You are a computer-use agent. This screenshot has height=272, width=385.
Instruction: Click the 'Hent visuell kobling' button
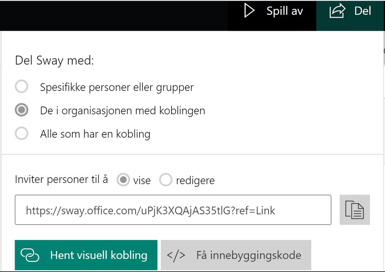point(86,255)
